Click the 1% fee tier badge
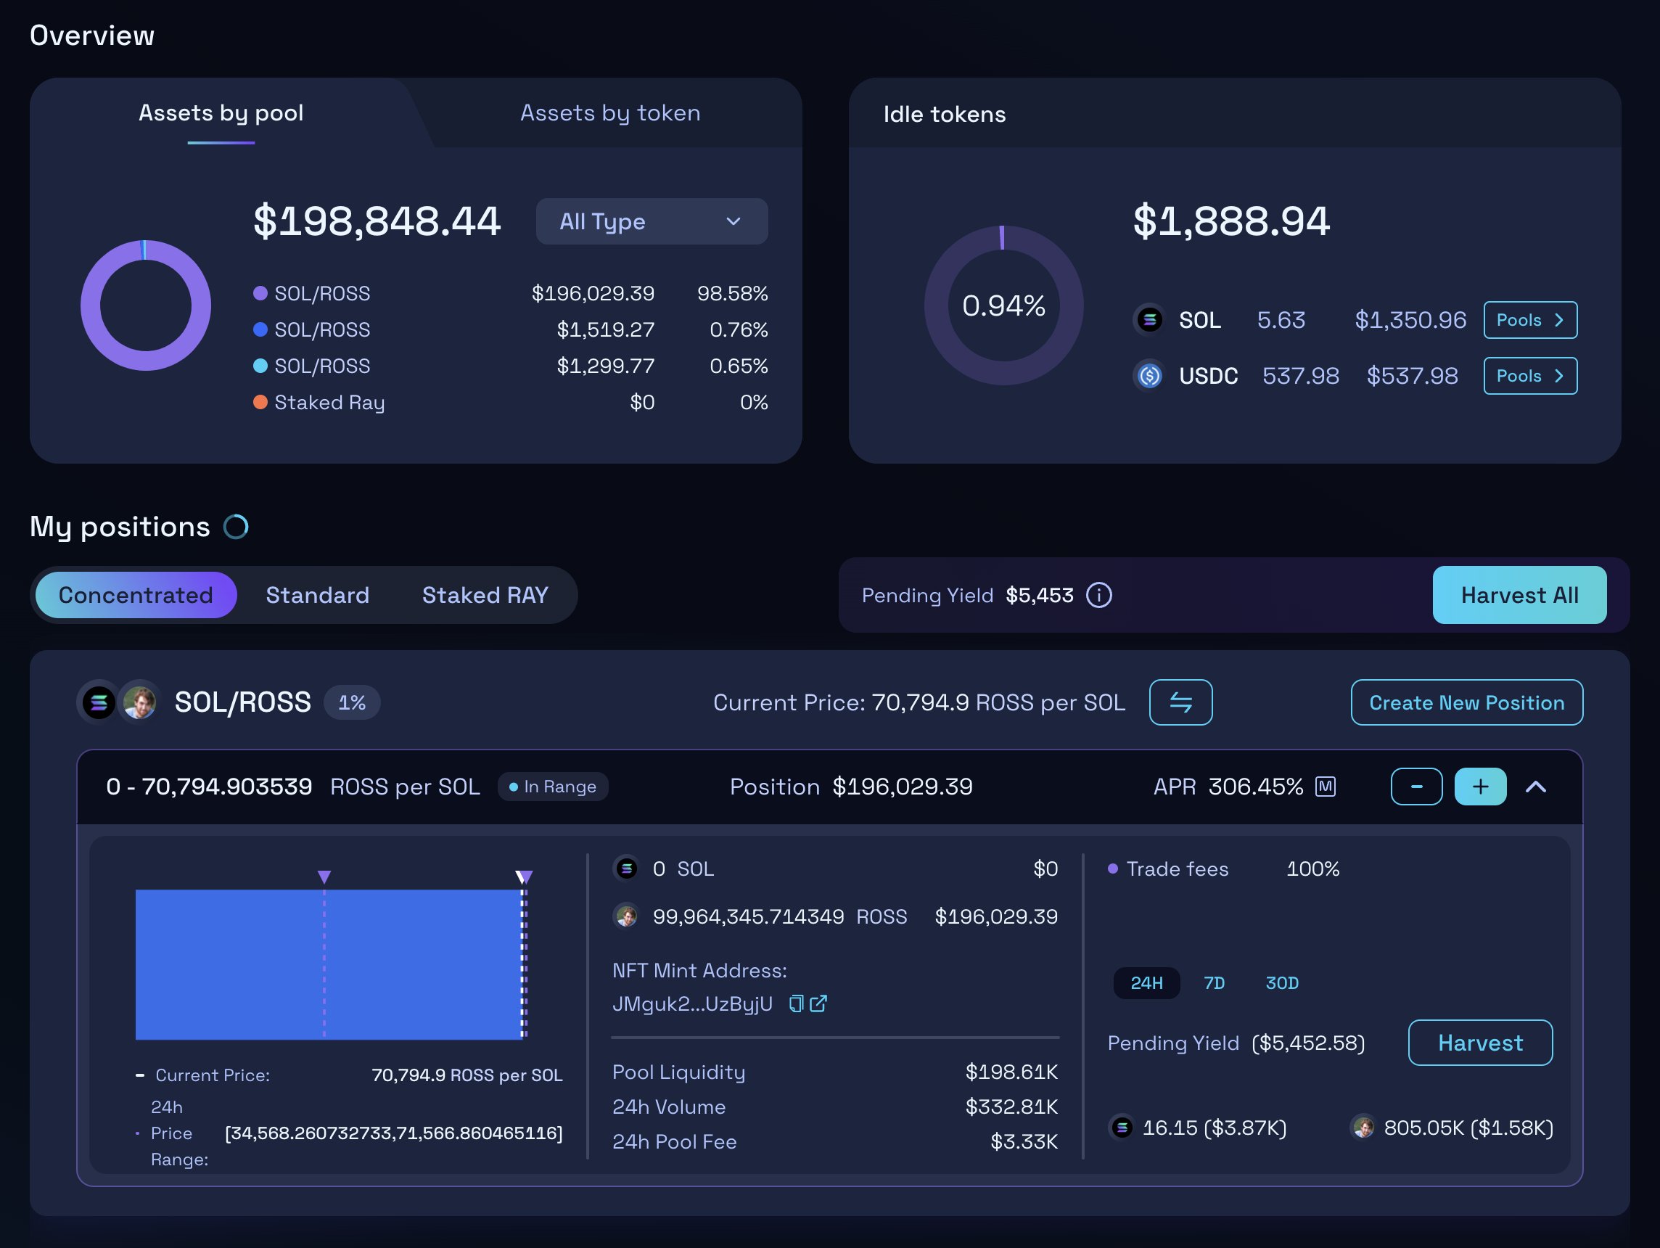The width and height of the screenshot is (1660, 1248). pyautogui.click(x=351, y=702)
